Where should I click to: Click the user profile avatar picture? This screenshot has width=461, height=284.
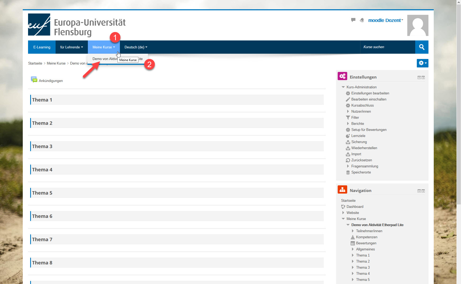(417, 25)
